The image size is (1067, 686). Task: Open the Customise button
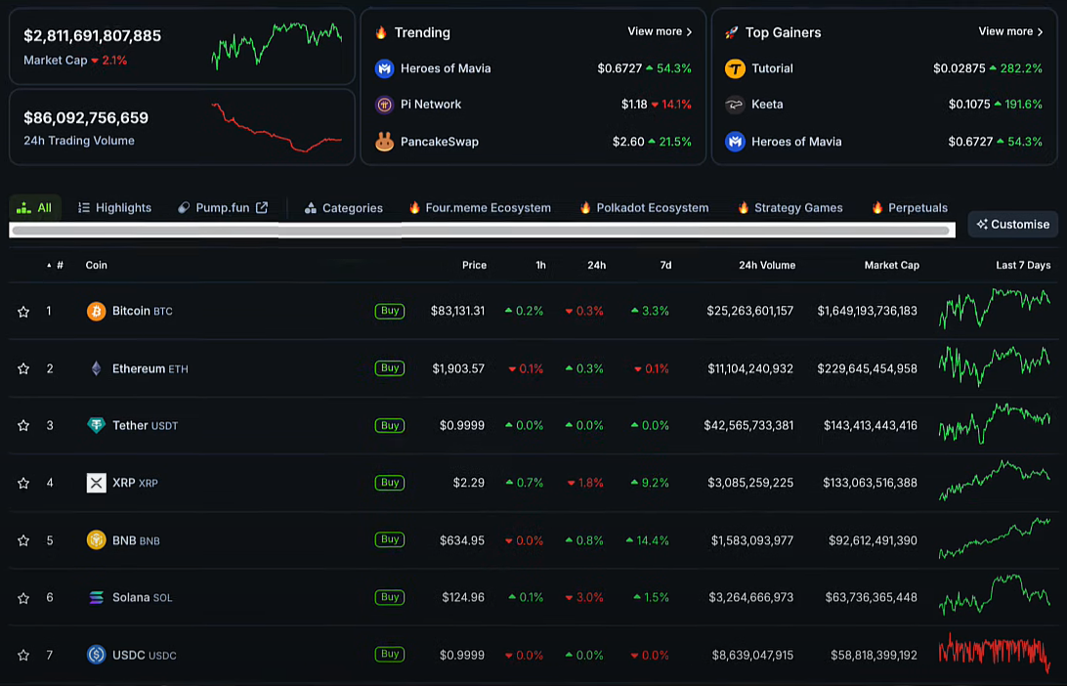(x=1012, y=224)
